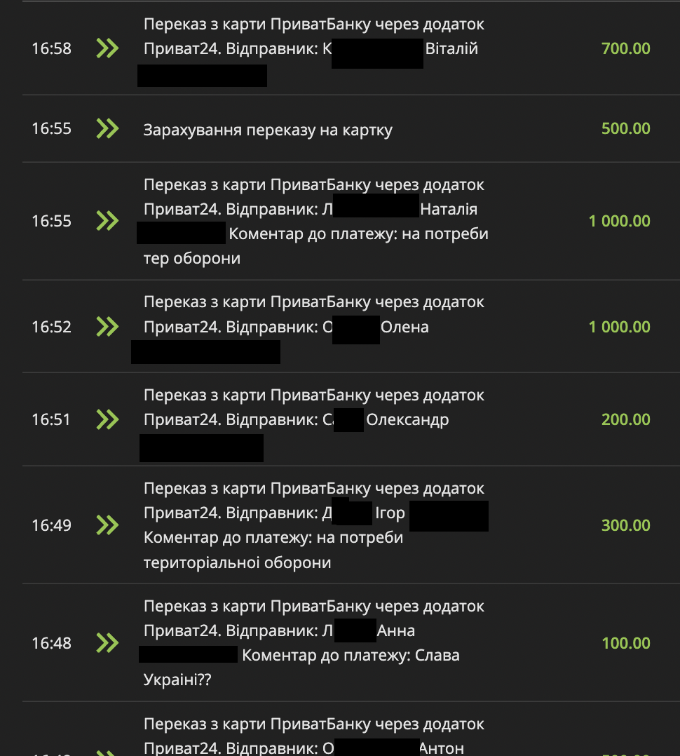Image resolution: width=680 pixels, height=756 pixels.
Task: Select the 300.00 amount value
Action: point(625,525)
